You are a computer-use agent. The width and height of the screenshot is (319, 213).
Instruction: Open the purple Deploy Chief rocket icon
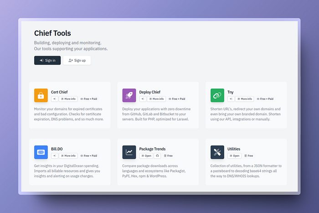click(x=129, y=95)
